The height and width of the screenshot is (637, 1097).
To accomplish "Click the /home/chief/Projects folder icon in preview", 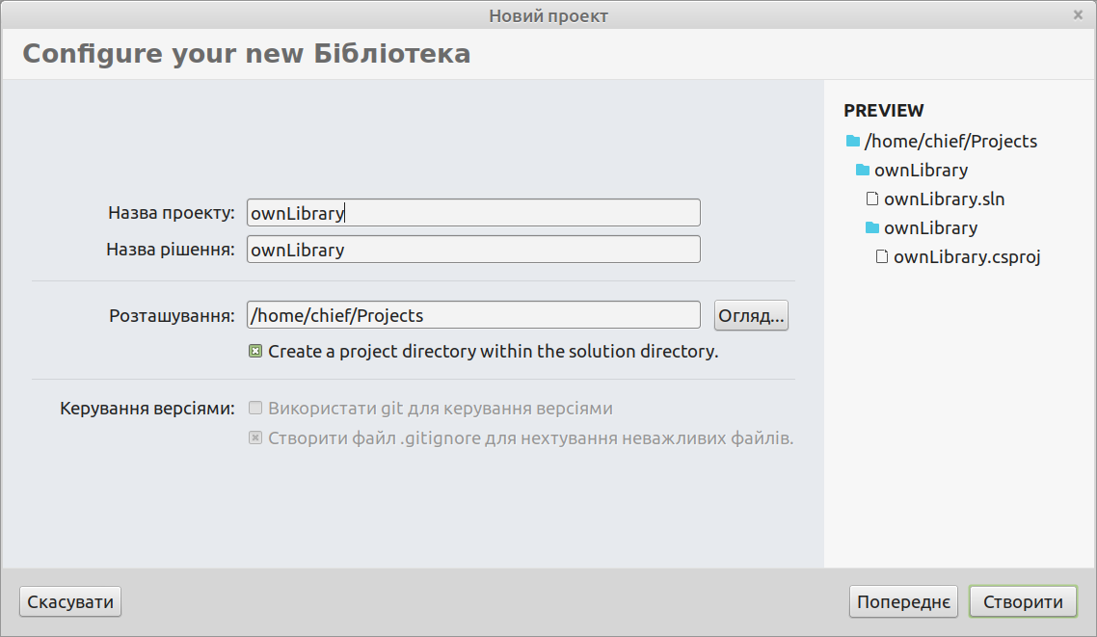I will (852, 141).
